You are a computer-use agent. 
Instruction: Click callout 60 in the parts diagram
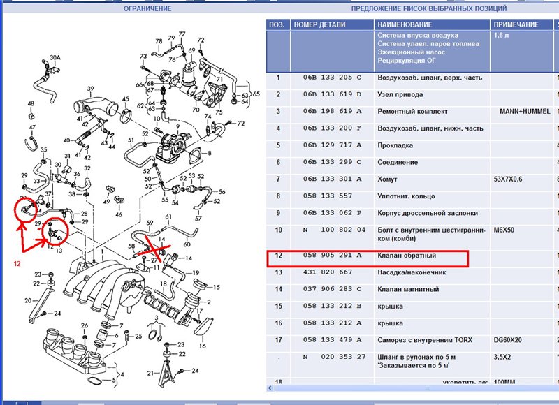point(187,244)
